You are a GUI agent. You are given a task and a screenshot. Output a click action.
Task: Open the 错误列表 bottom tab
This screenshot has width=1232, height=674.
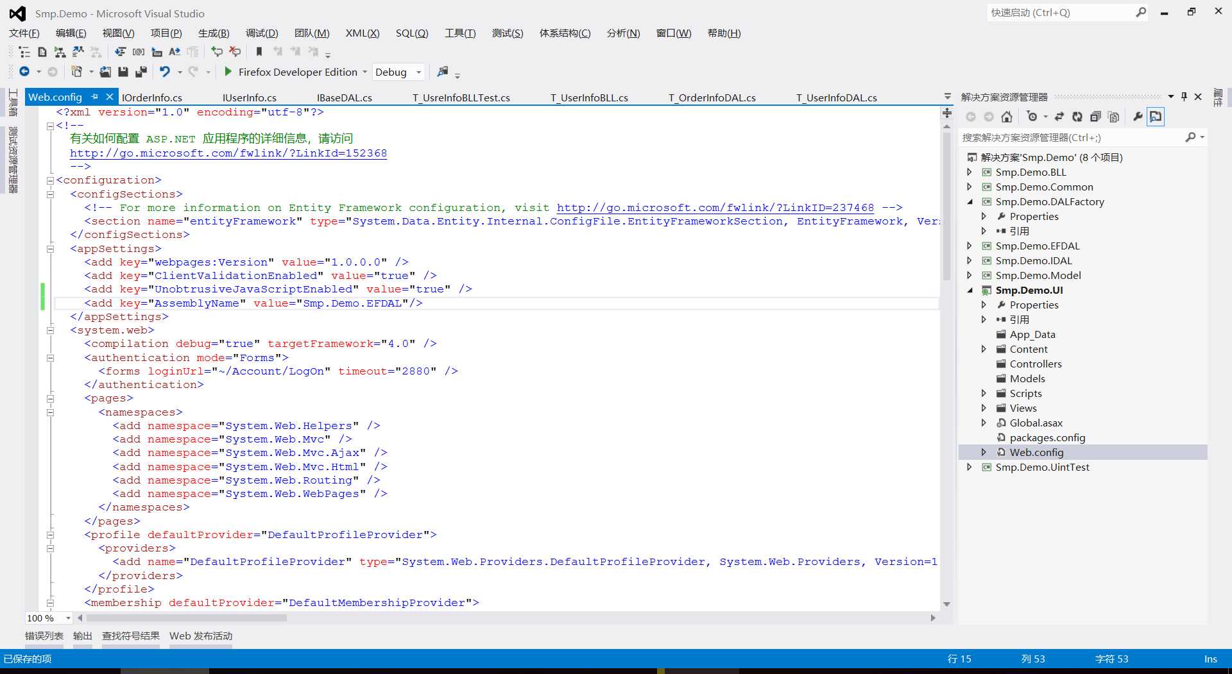pos(44,636)
